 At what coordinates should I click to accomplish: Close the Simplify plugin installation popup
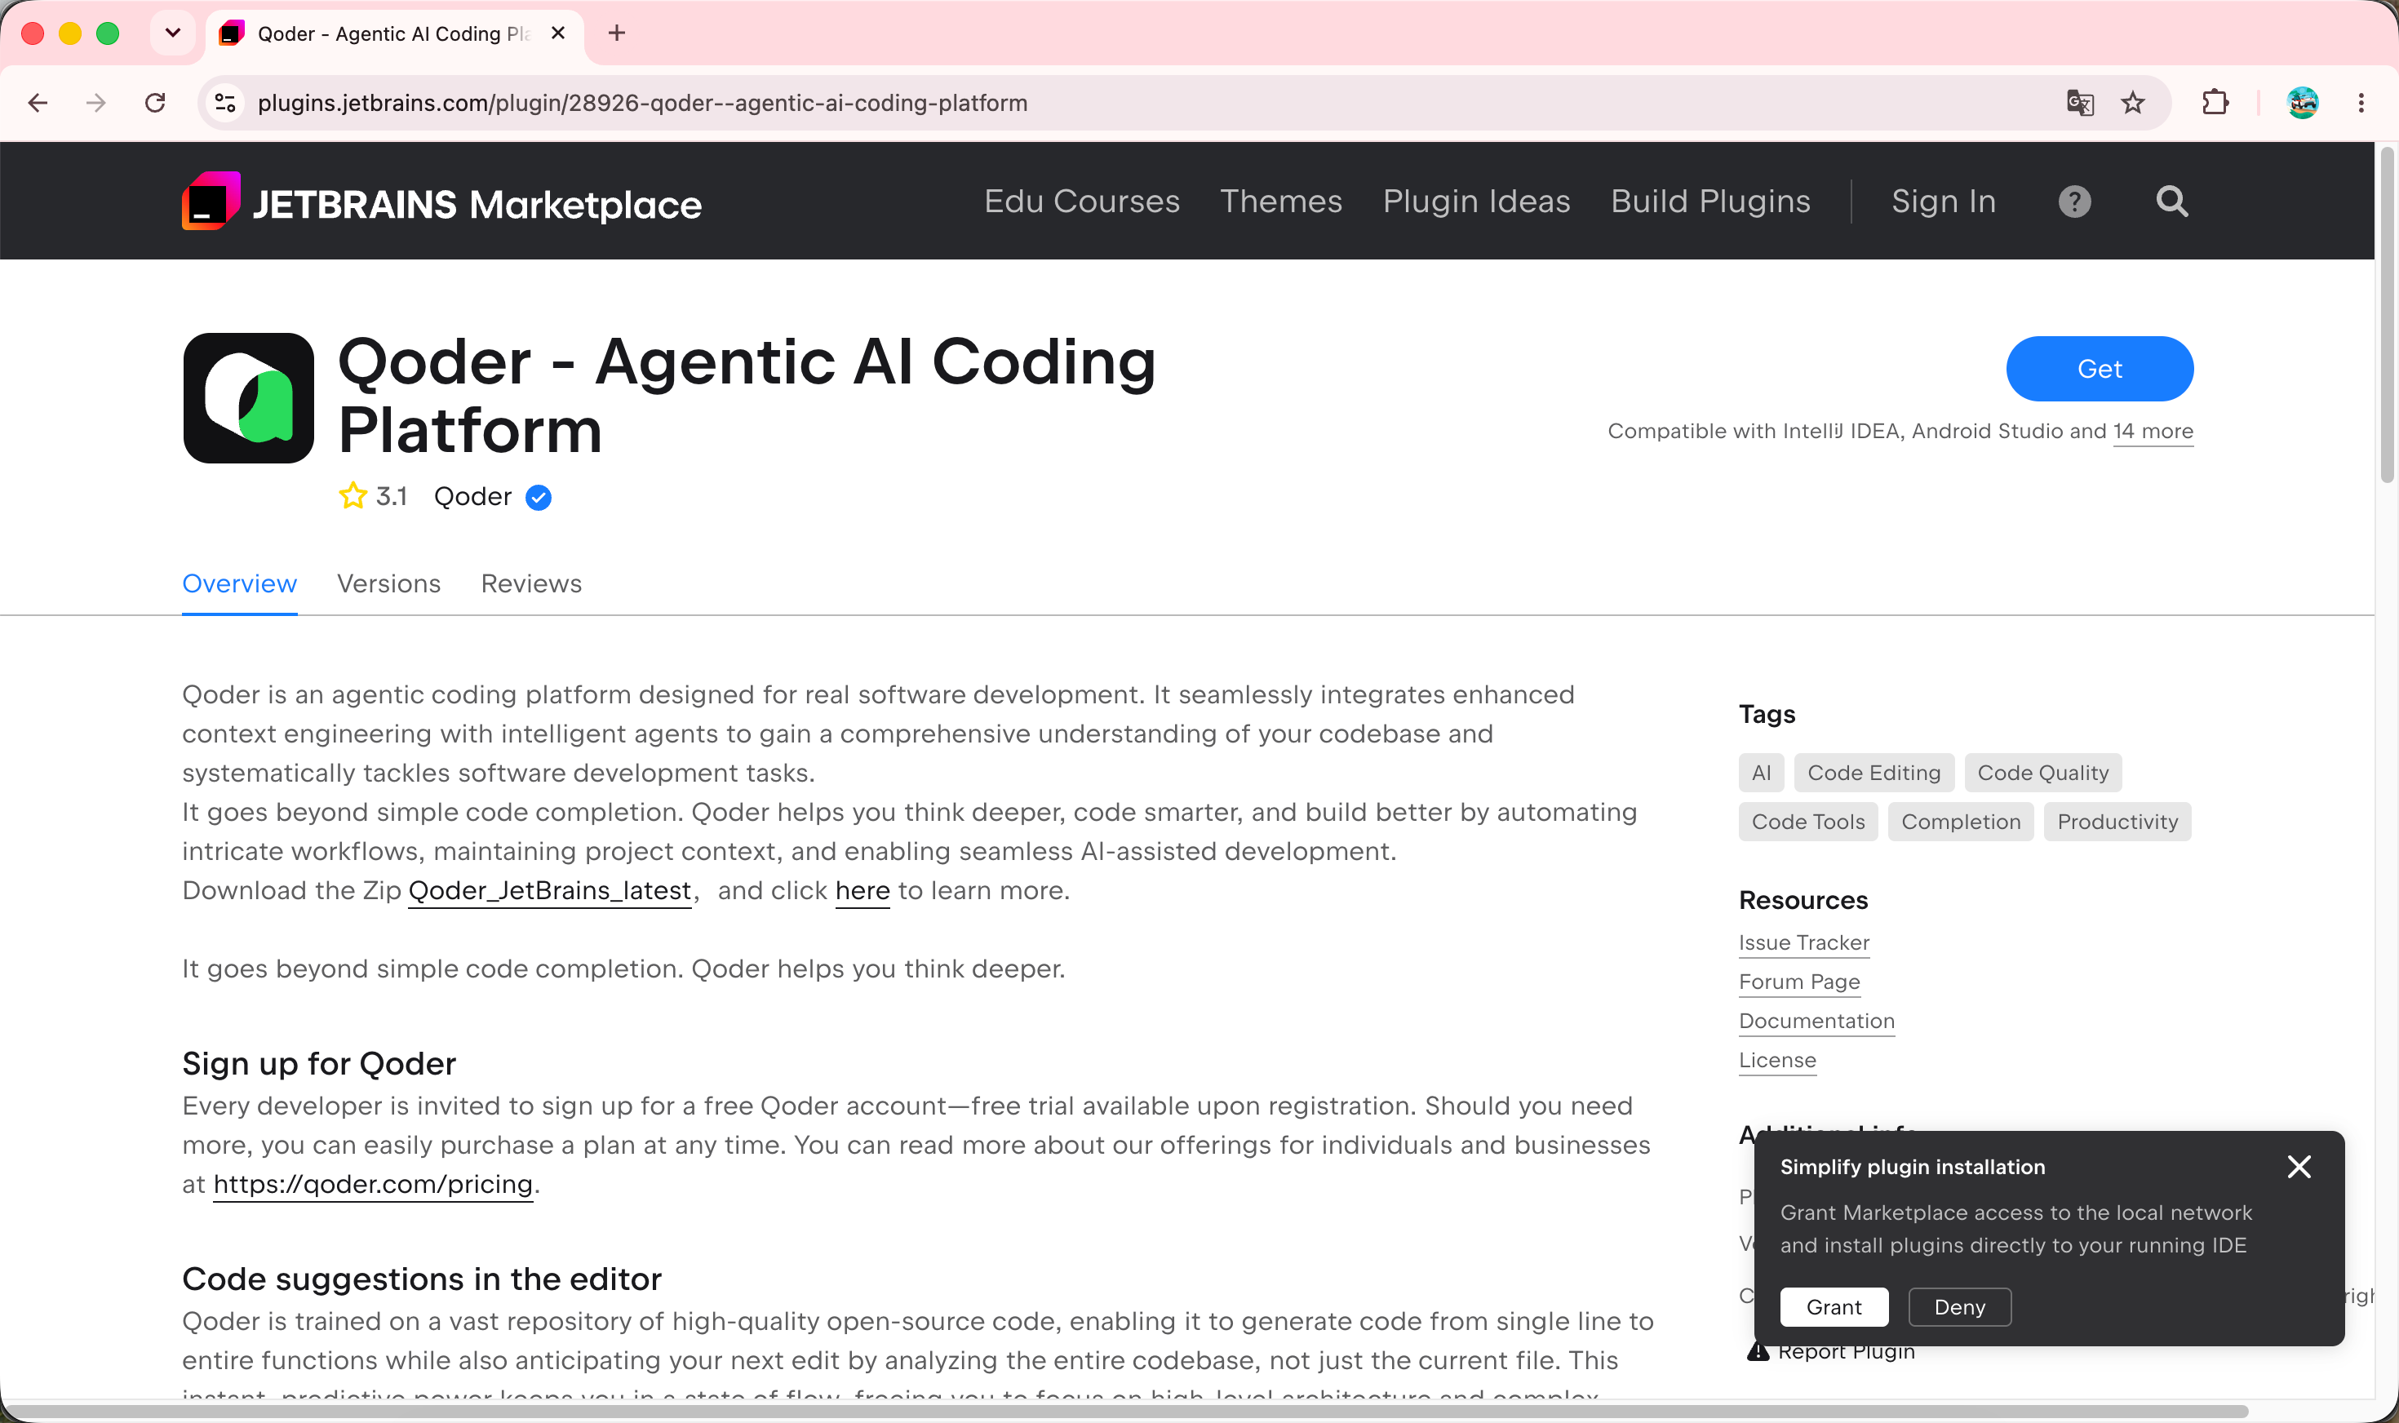(2299, 1167)
